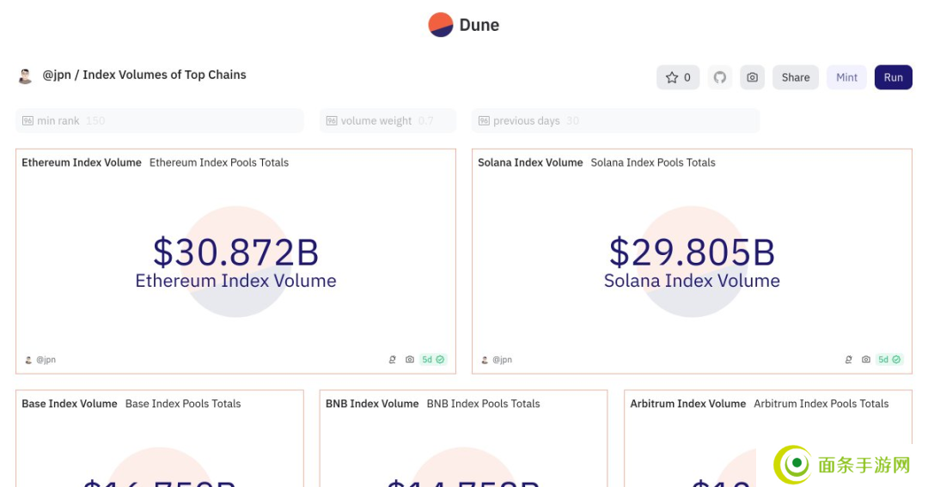Viewport: 928px width, 487px height.
Task: Open Ethereum Index Volume title link
Action: (x=82, y=162)
